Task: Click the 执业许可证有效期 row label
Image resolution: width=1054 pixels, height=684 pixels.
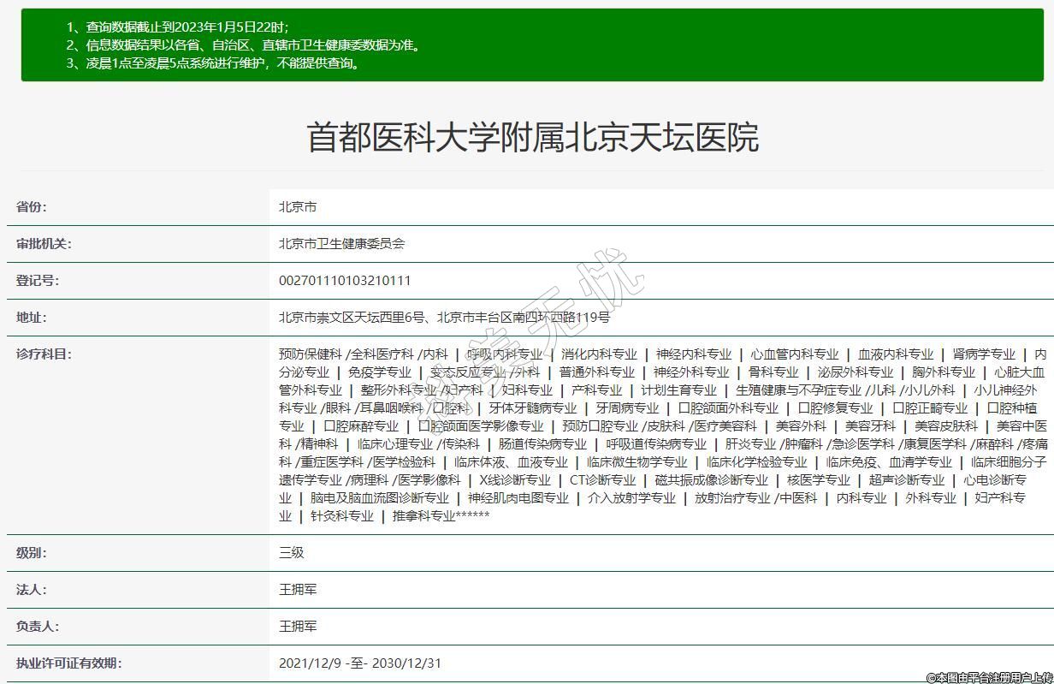Action: coord(68,663)
